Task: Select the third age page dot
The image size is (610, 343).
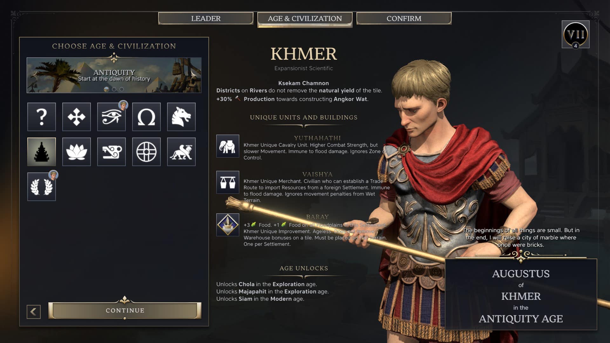Action: (x=122, y=89)
